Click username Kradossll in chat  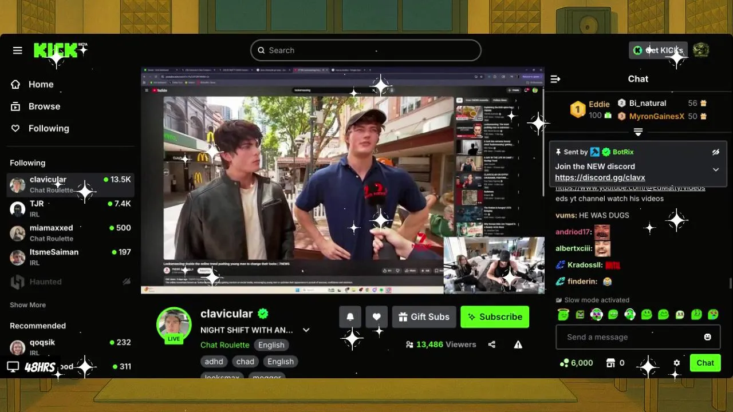pyautogui.click(x=585, y=265)
